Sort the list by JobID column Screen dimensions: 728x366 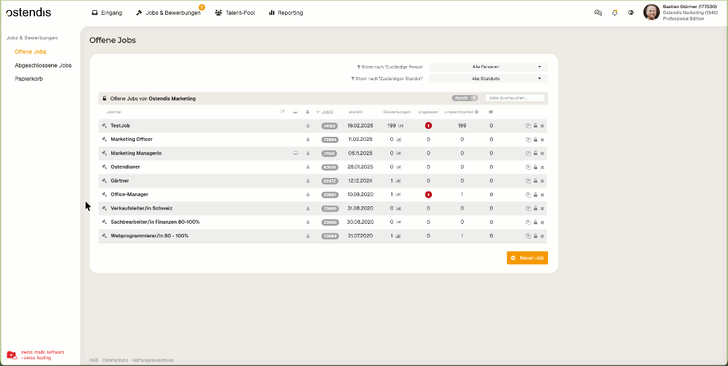[328, 112]
